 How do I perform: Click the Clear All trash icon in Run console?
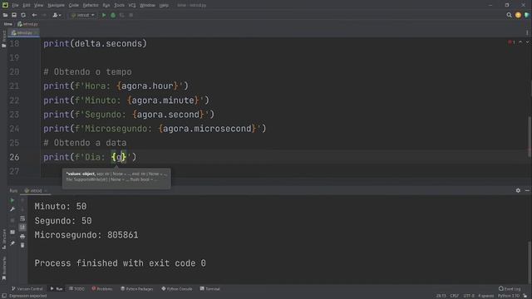pos(22,245)
